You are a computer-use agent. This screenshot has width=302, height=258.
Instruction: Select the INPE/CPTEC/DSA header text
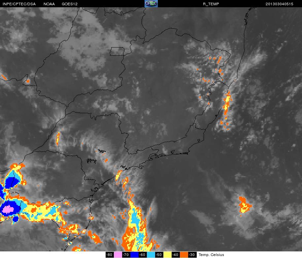pos(19,4)
